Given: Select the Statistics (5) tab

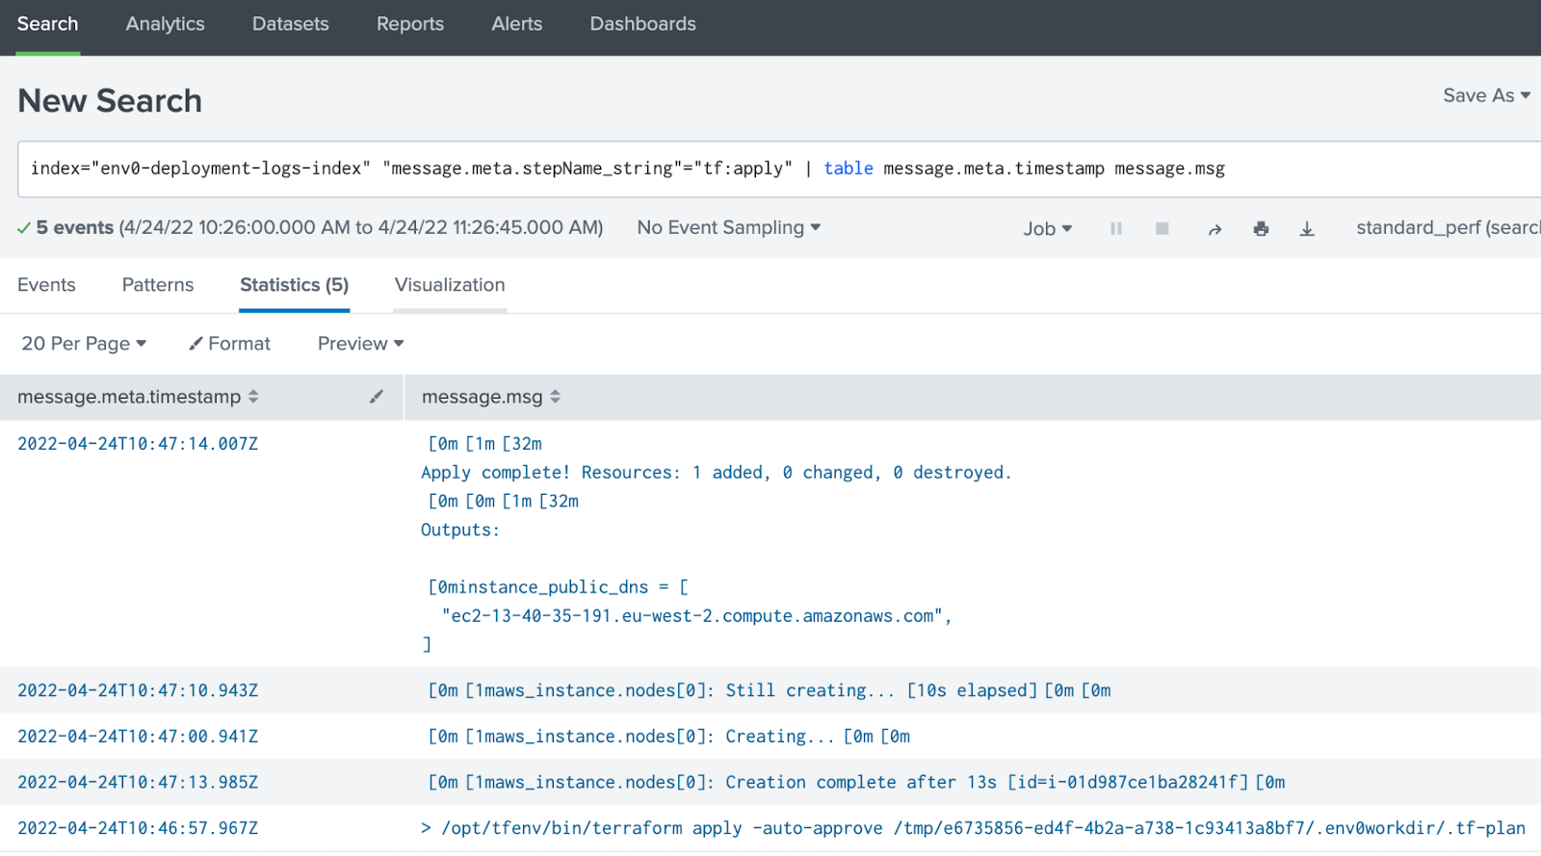Looking at the screenshot, I should [x=294, y=285].
